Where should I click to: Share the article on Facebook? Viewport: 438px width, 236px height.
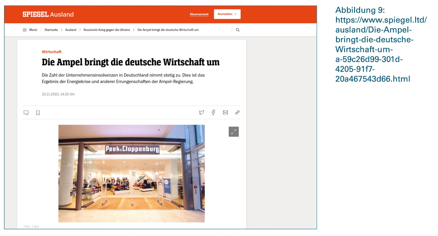click(x=213, y=113)
